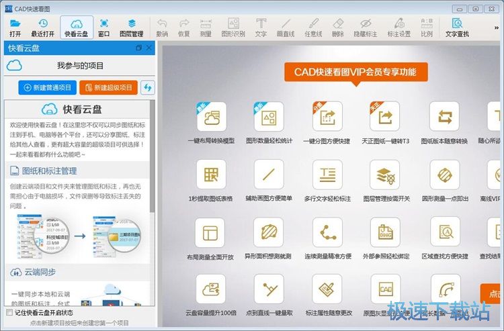Click 1秒提取图纸表格 feature icon
The width and height of the screenshot is (504, 331).
click(x=211, y=175)
